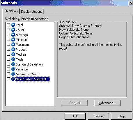Click the New Custom Subtotal diamond icon
Screen dimensions: 133x120
pyautogui.click(x=13, y=79)
